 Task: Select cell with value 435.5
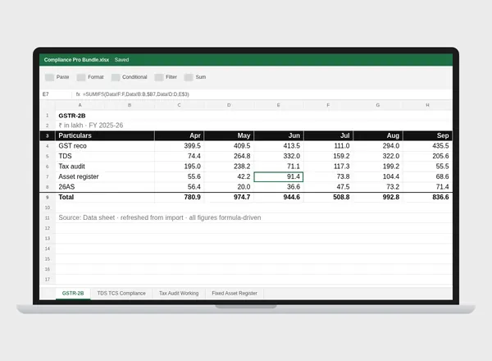click(427, 146)
